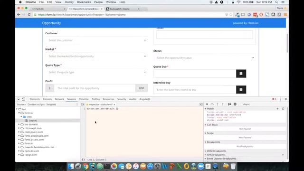304x171 pixels.
Task: Select the npmcdn.com tree node
Action: point(32,151)
